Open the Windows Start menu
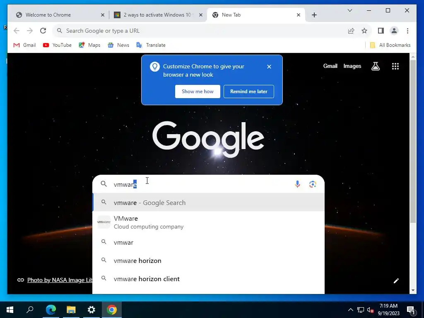Viewport: 424px width, 318px height. [10, 310]
